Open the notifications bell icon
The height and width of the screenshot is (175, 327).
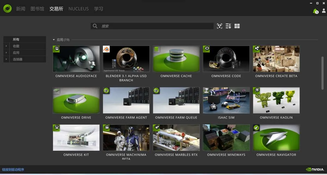[316, 11]
